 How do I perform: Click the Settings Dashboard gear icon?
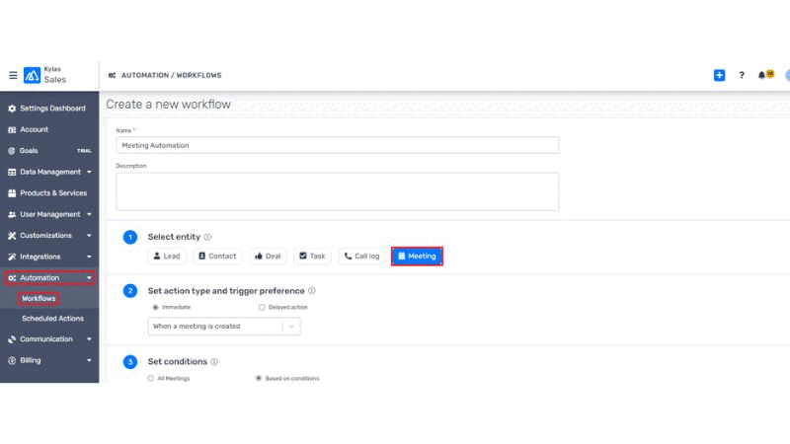tap(12, 109)
